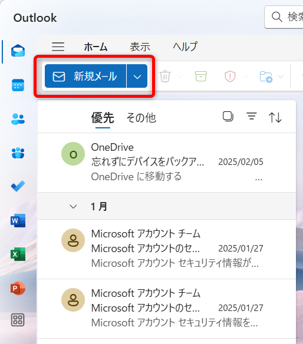Open the OneDrive email dated 2025/02/05
Screen dimensions: 303x344
pyautogui.click(x=167, y=163)
